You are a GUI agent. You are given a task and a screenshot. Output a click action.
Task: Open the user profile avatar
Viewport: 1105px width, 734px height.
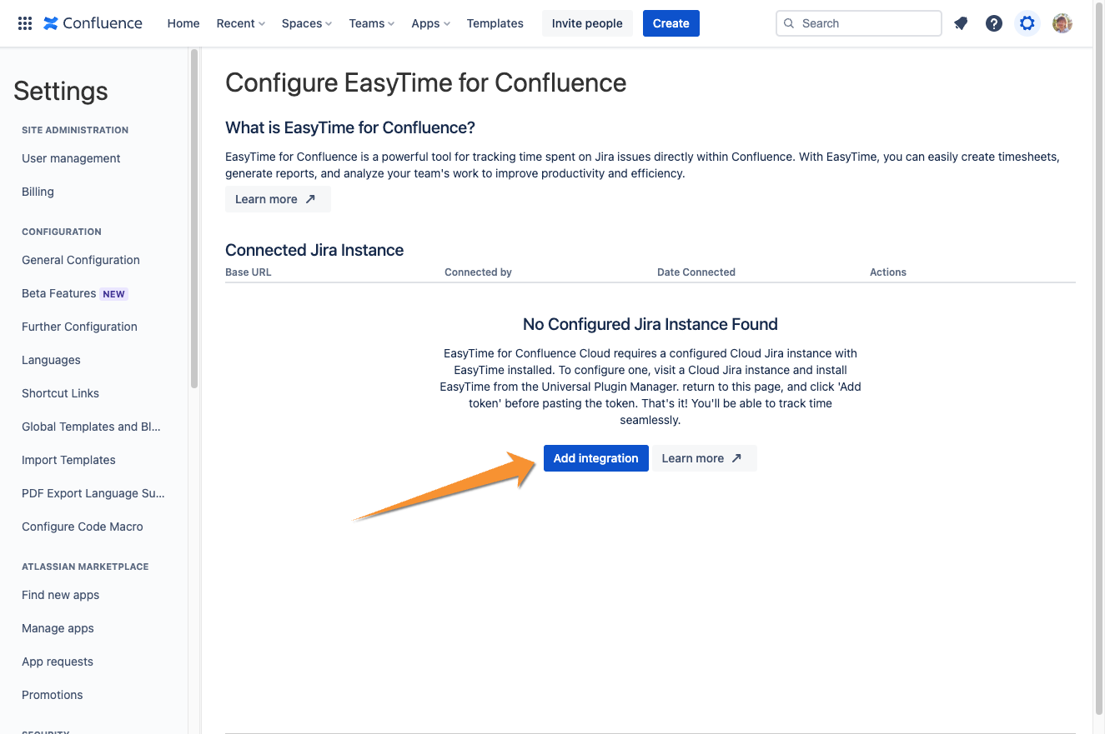pyautogui.click(x=1062, y=23)
